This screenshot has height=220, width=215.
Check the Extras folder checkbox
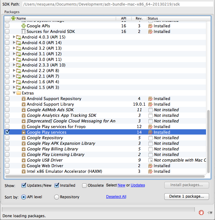tap(7, 93)
